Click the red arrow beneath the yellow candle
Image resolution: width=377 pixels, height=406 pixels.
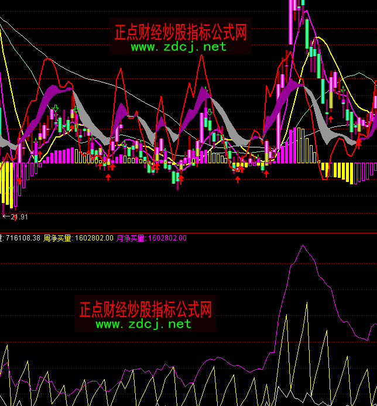click(x=331, y=118)
